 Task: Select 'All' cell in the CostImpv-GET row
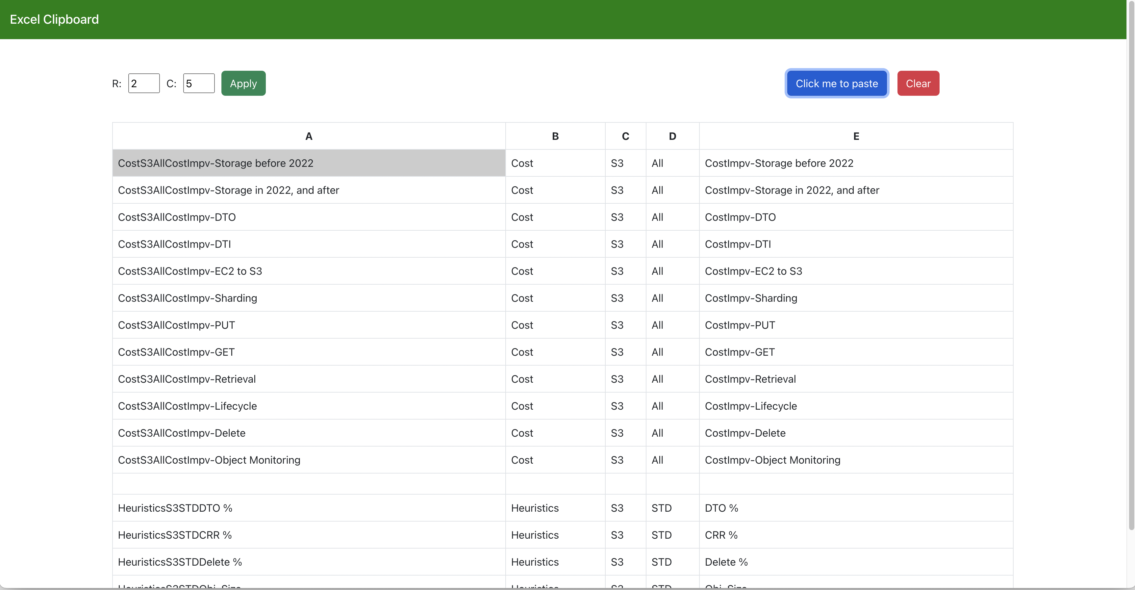[672, 352]
